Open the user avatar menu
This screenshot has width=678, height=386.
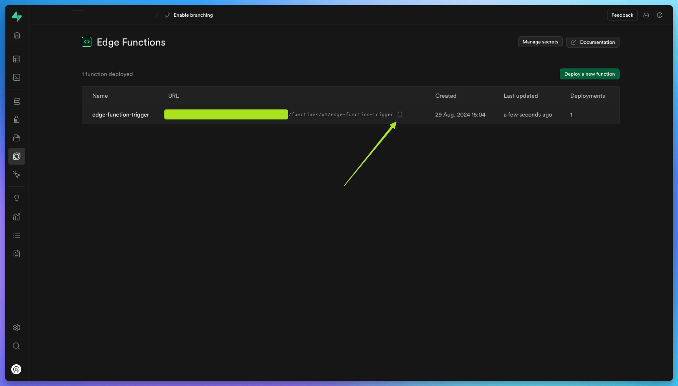click(16, 369)
